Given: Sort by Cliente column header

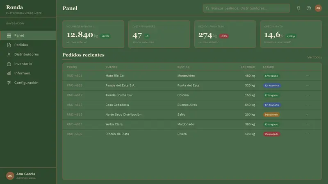Looking at the screenshot, I should click(x=111, y=67).
